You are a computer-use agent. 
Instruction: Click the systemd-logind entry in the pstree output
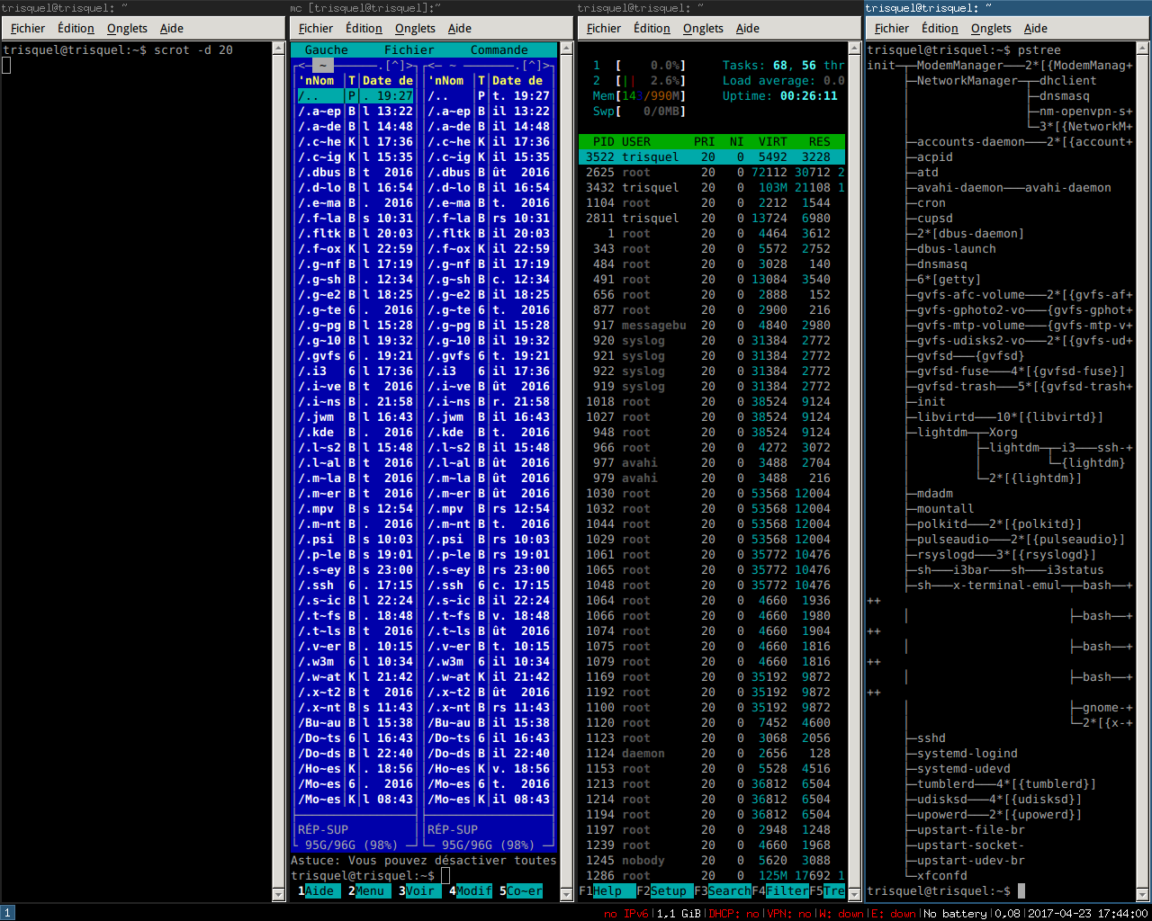coord(967,754)
